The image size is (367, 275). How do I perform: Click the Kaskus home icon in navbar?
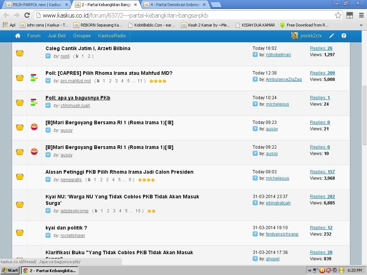click(x=18, y=36)
